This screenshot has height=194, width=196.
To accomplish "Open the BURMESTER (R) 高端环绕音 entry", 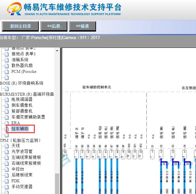I will (27, 94).
